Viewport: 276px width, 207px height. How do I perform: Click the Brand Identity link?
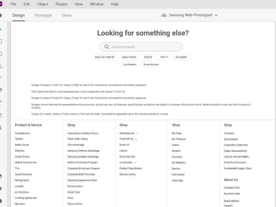232,201
